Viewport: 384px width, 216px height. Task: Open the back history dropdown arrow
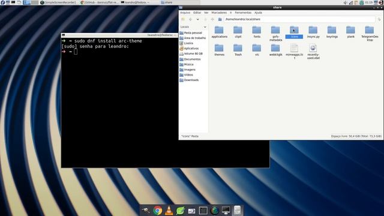(197, 19)
